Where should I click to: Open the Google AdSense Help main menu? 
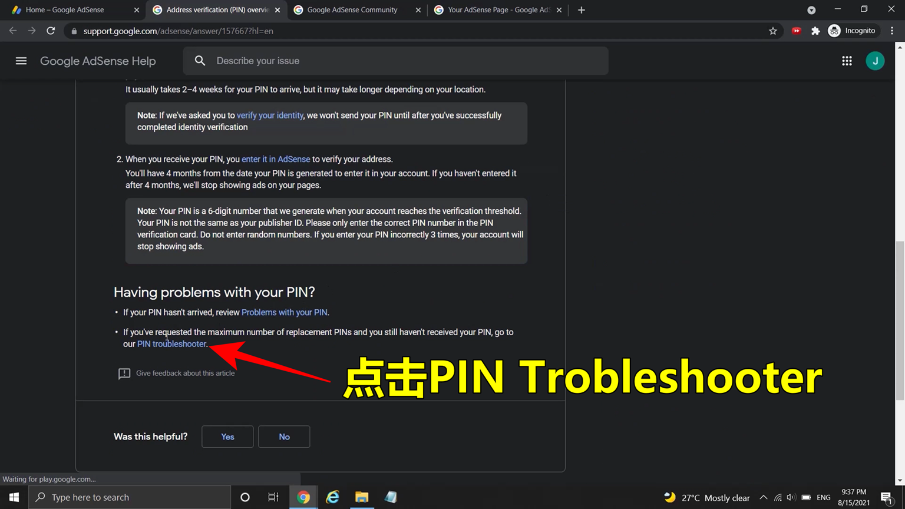point(21,61)
